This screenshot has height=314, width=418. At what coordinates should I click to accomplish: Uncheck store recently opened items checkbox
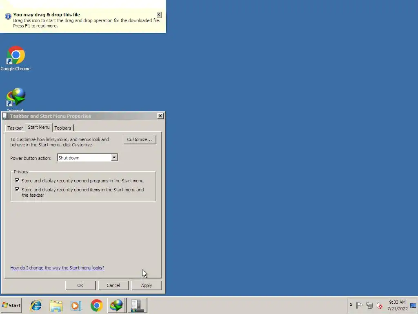(x=17, y=190)
